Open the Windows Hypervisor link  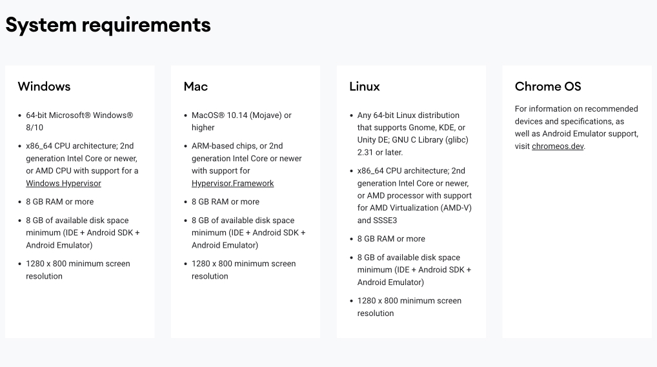(x=63, y=183)
